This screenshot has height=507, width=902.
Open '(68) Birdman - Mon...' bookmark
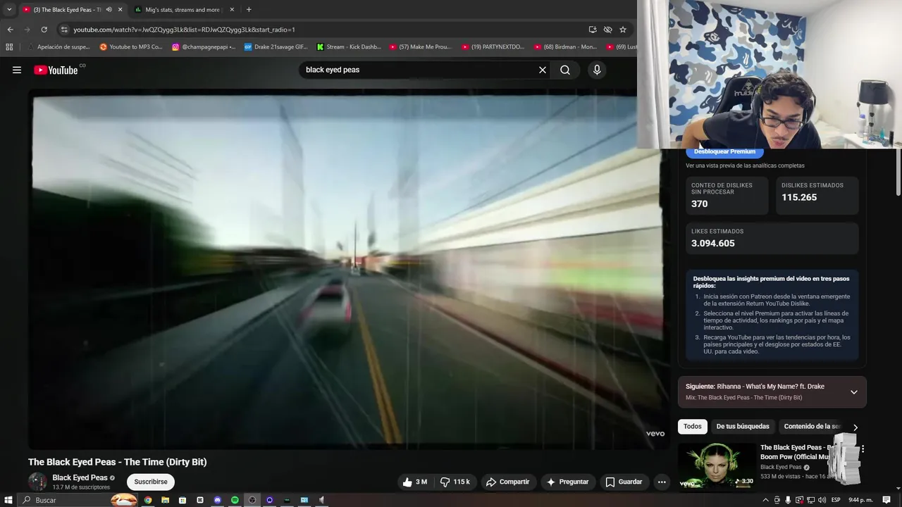566,47
